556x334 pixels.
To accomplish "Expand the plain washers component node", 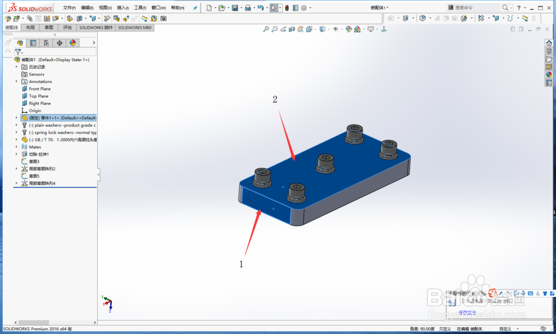I will 16,125.
